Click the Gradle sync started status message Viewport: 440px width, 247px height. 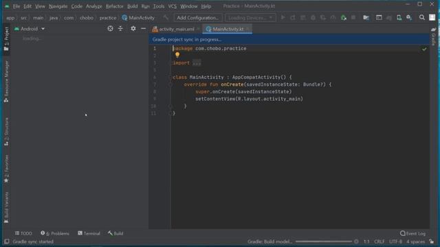pyautogui.click(x=33, y=242)
